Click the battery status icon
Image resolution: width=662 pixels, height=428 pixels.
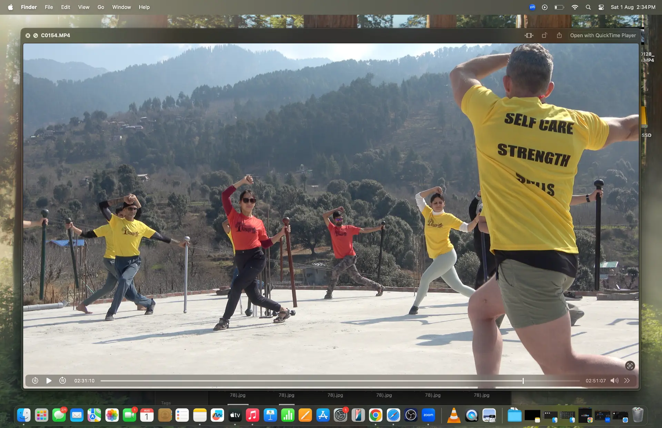(x=559, y=7)
